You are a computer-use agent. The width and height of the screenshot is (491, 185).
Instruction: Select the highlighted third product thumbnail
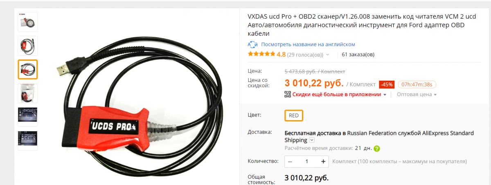(x=28, y=69)
